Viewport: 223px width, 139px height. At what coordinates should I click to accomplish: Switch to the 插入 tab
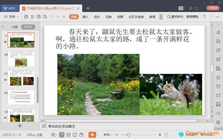tap(85, 17)
